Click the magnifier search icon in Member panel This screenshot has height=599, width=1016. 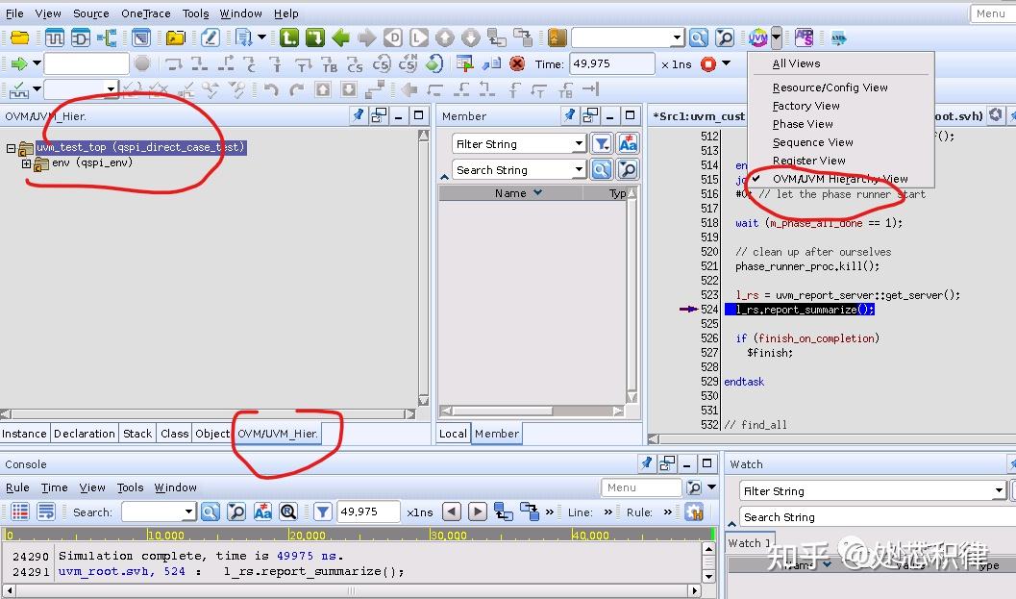602,170
